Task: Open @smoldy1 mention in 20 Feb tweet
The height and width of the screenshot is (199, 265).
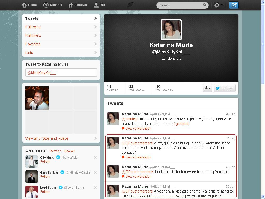Action: pyautogui.click(x=130, y=119)
